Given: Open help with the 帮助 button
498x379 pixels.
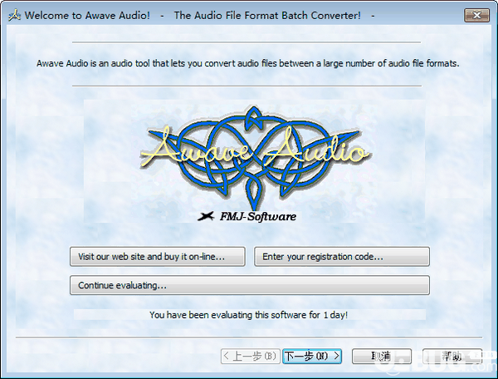Looking at the screenshot, I should click(x=452, y=356).
